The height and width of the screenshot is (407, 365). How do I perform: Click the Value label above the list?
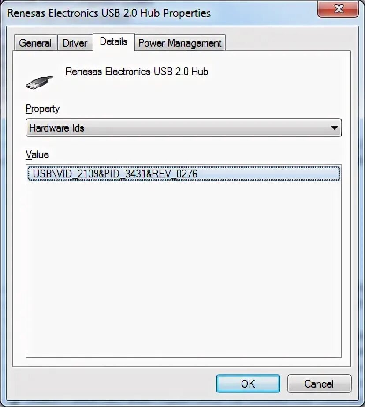click(37, 155)
